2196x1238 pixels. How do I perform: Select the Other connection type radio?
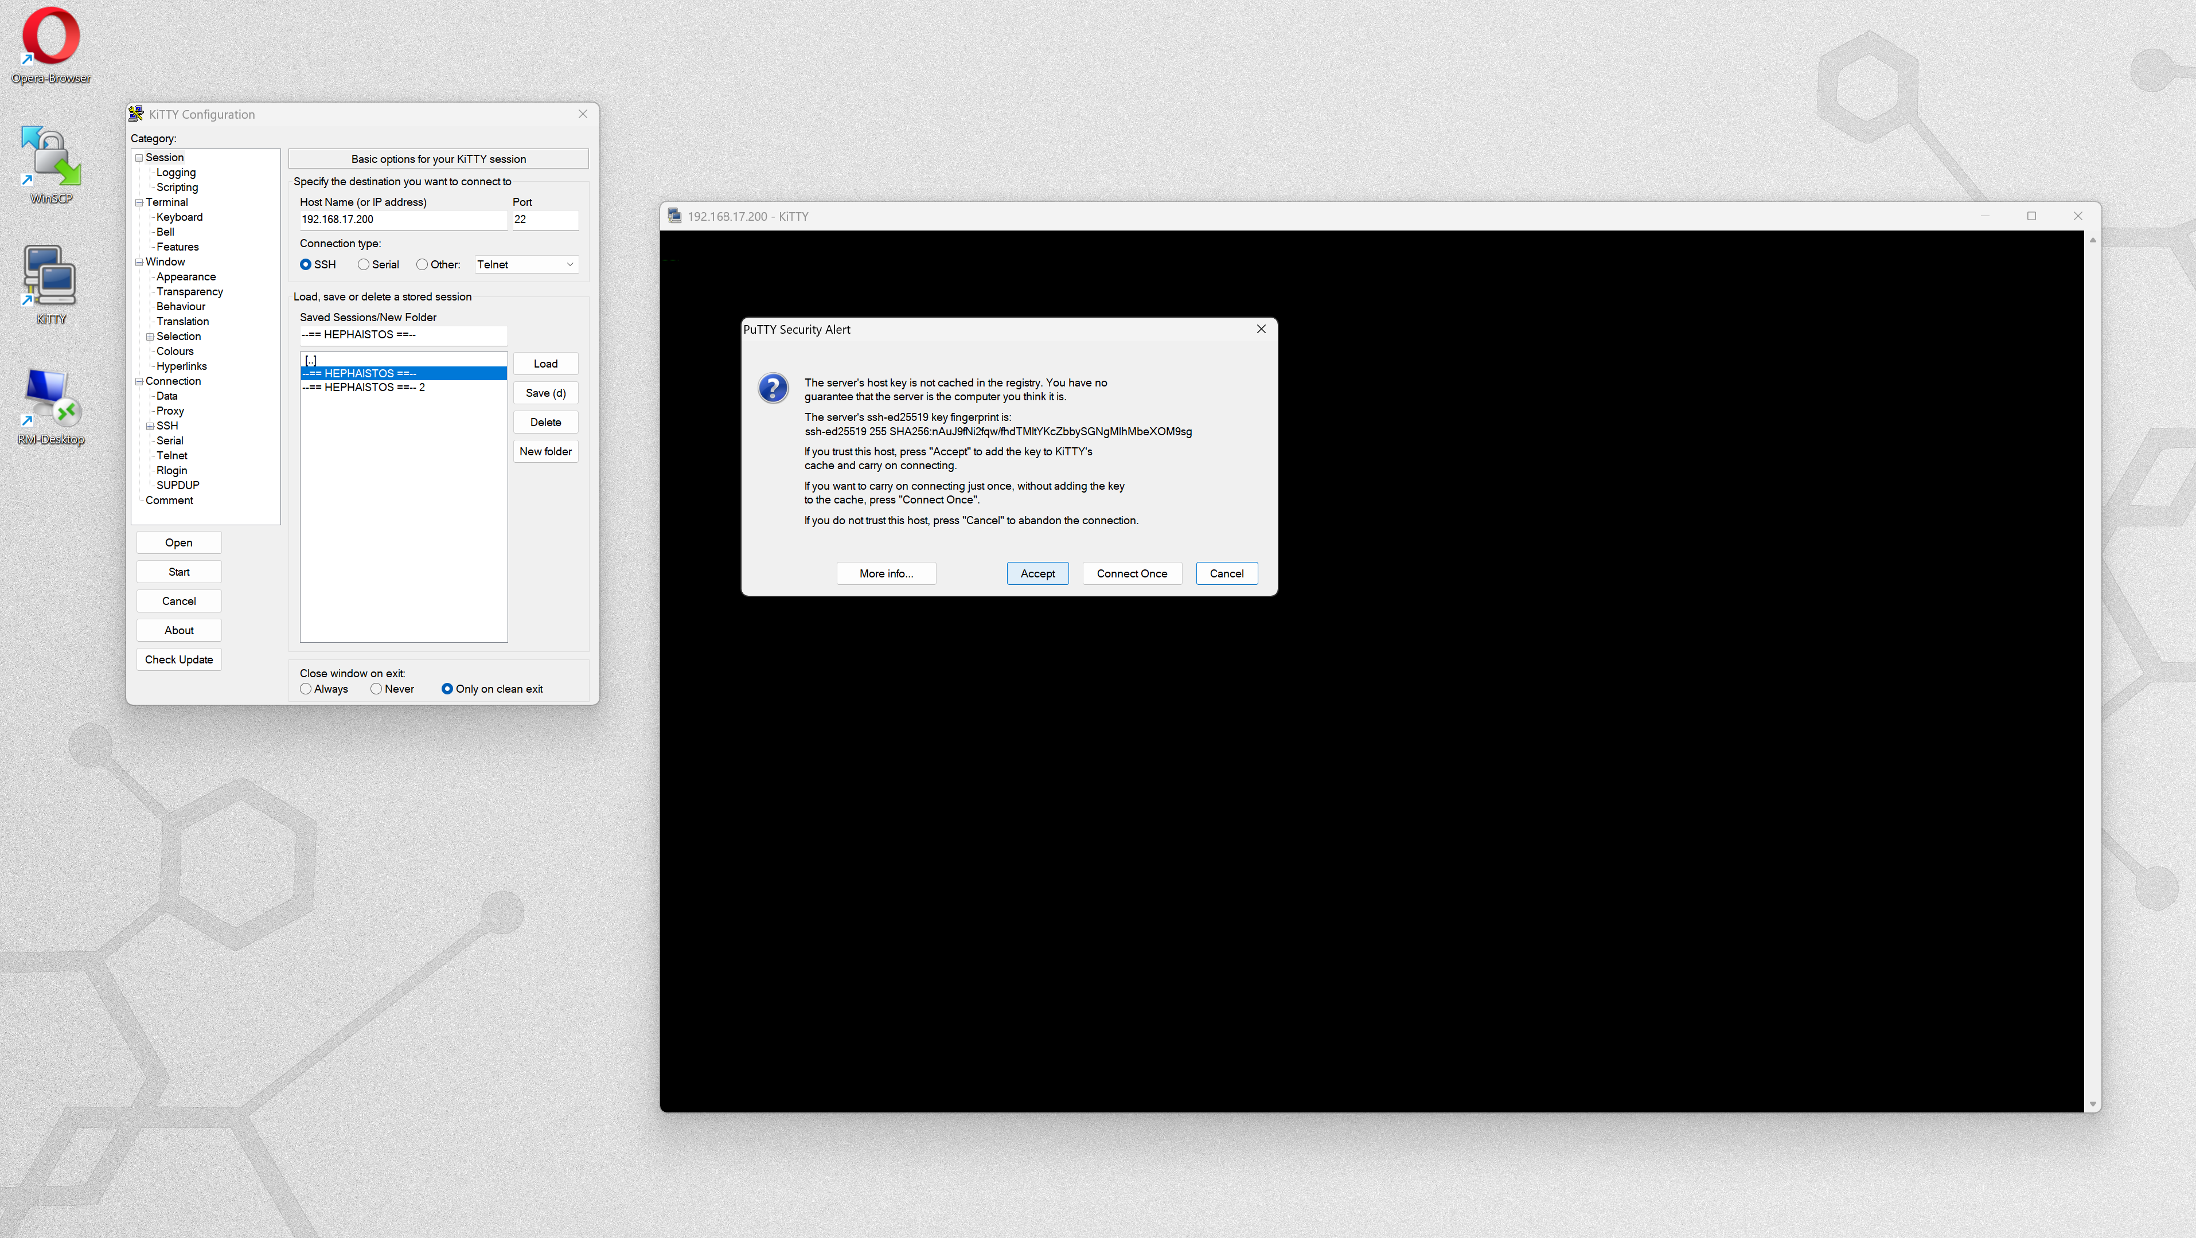tap(422, 265)
